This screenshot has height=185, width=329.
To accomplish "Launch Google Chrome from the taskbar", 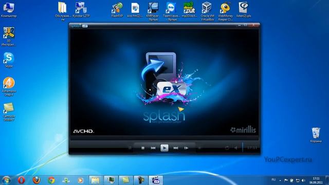I will (51, 180).
